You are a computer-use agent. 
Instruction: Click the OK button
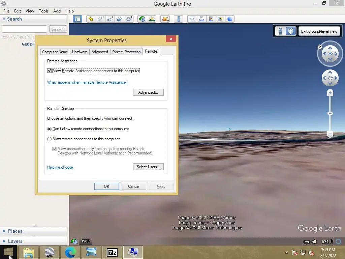coord(106,186)
